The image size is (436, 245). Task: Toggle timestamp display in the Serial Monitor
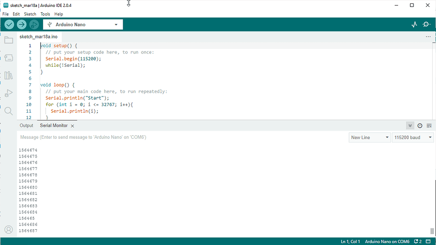coord(420,125)
